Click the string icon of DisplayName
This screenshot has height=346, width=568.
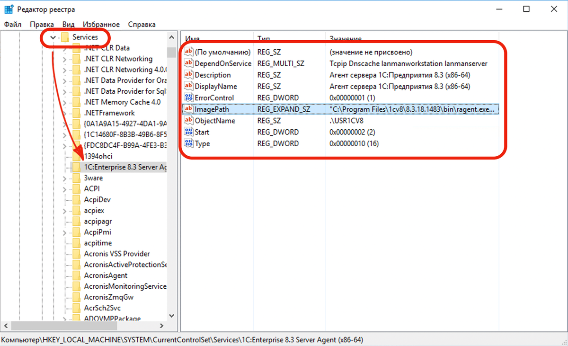tap(189, 86)
